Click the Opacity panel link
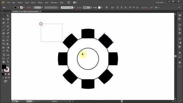The width and height of the screenshot is (183, 103). coord(79,8)
